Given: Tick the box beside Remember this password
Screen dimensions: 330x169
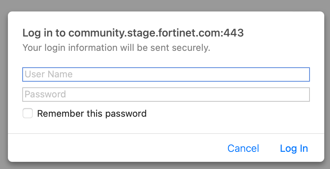Looking at the screenshot, I should (28, 114).
